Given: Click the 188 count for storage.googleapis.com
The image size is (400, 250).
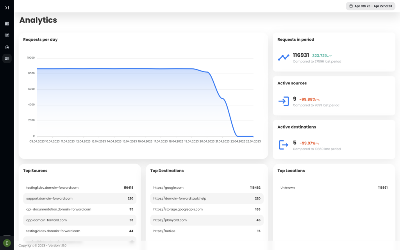Looking at the screenshot, I should click(258, 209).
